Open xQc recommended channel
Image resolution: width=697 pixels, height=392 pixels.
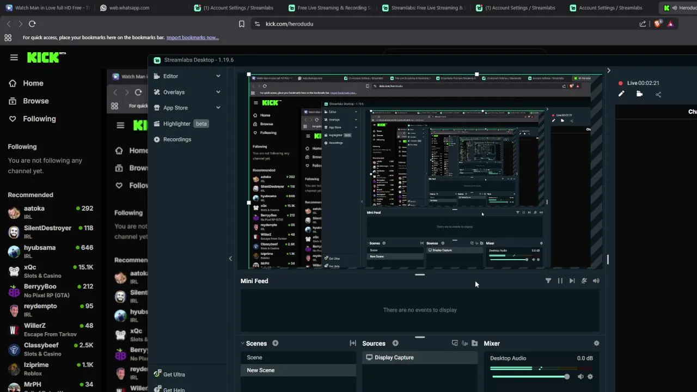pos(51,271)
